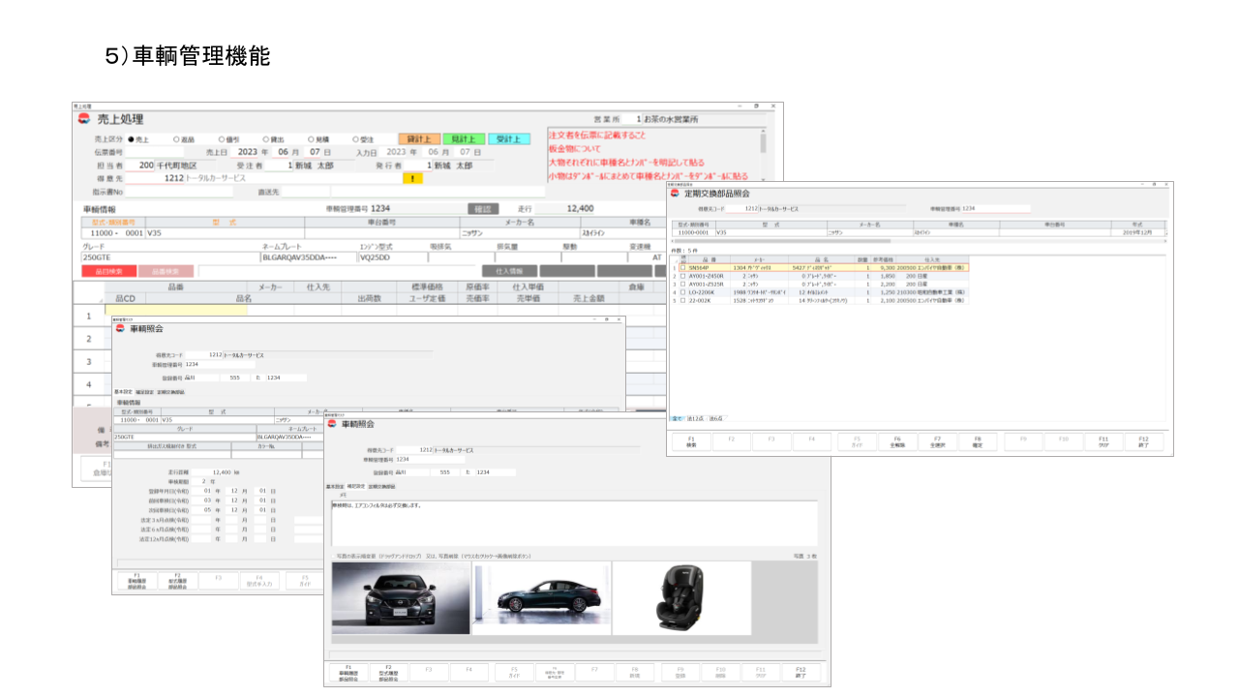This screenshot has width=1239, height=697.
Task: Click the memo text area in 車輌照会
Action: click(574, 523)
